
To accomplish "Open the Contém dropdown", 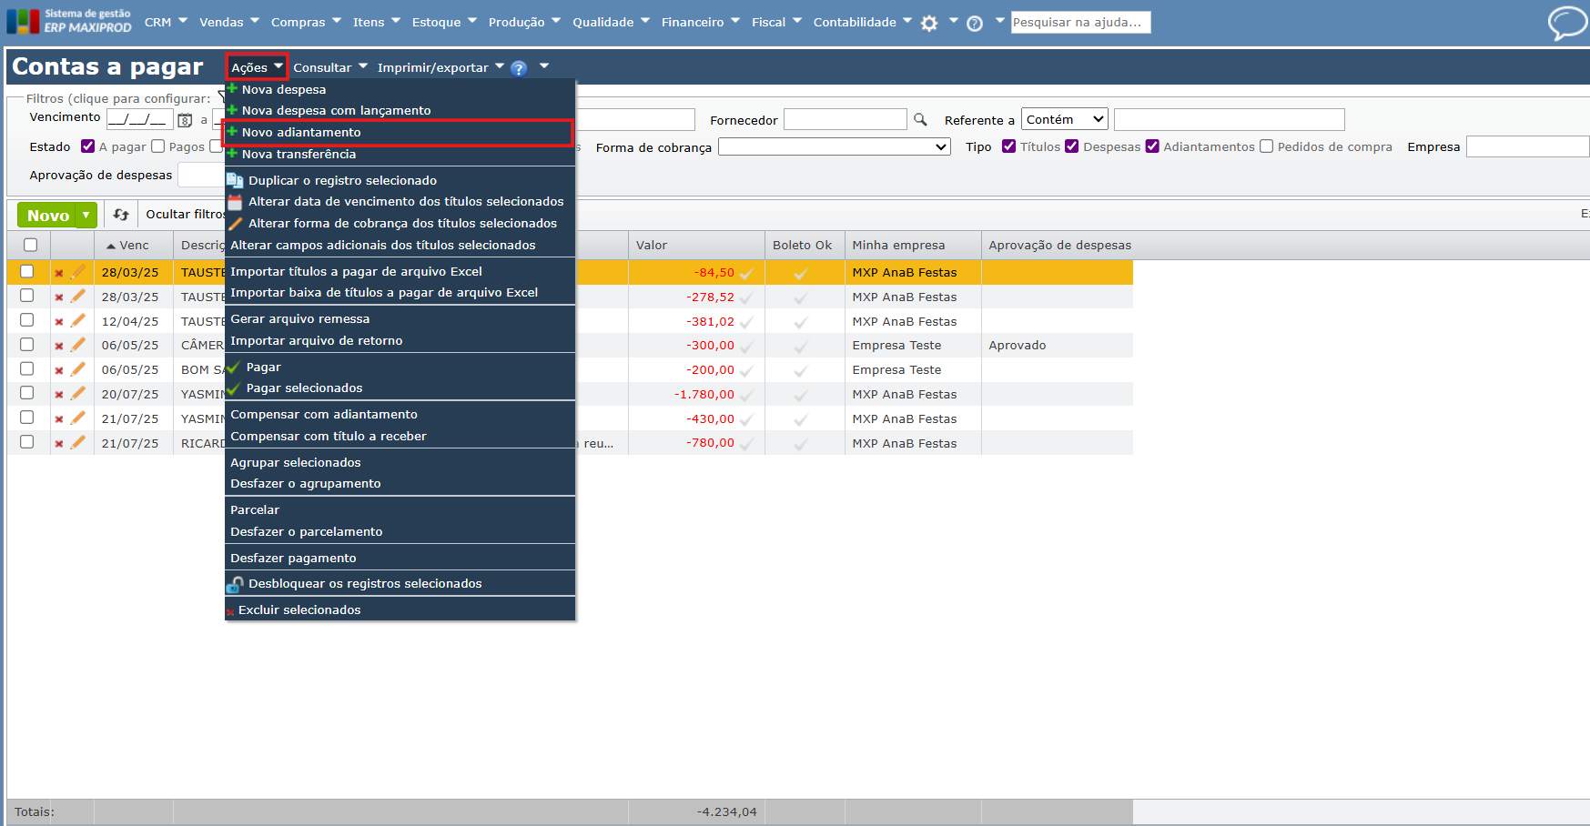I will tap(1064, 119).
